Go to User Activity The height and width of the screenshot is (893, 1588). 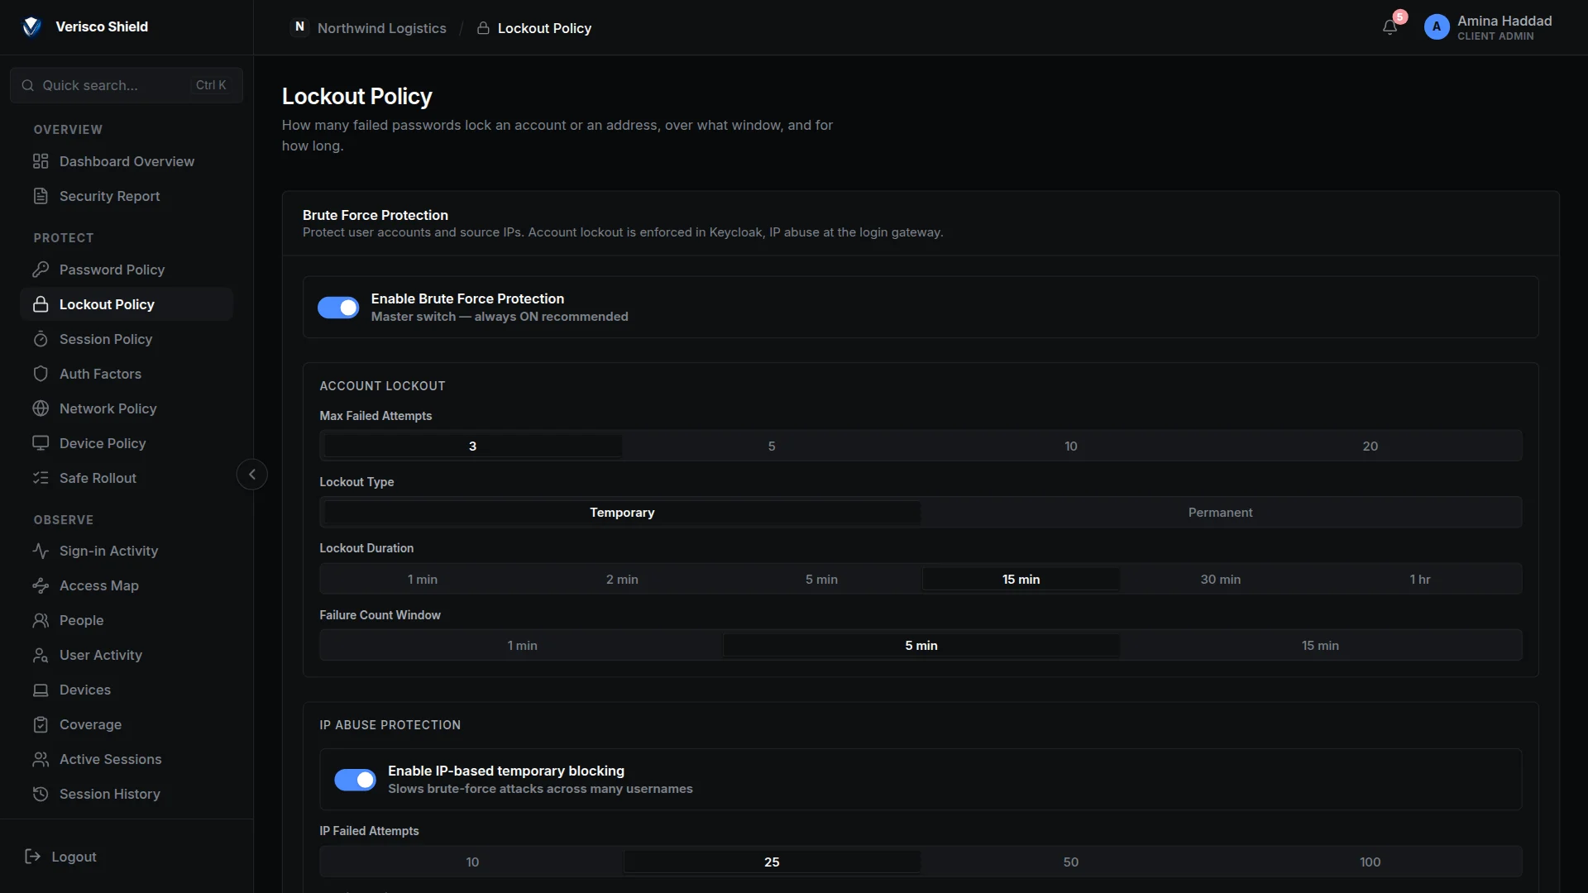pos(127,655)
